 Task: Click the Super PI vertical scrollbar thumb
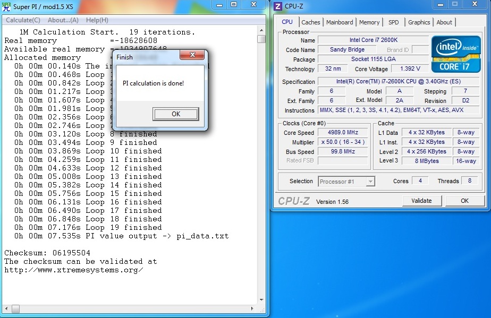(x=261, y=39)
